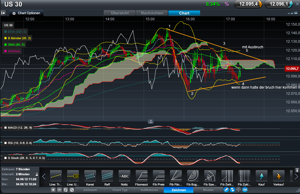Click the purple percent toggle
The image size is (300, 194).
pos(227,4)
